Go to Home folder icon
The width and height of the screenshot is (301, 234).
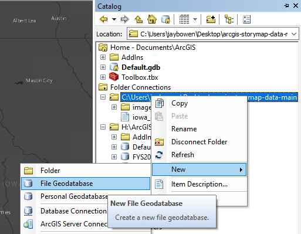coord(152,19)
